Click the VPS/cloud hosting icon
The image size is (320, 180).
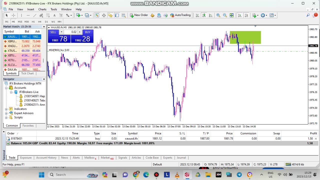(159, 15)
